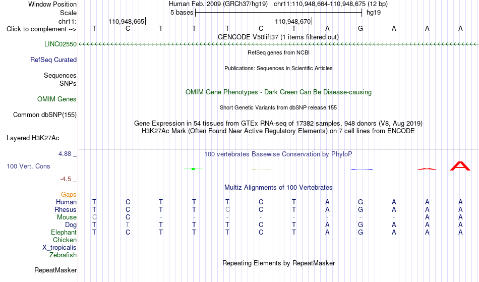Click the LINC02550 gene label
Image resolution: width=479 pixels, height=282 pixels.
[x=61, y=44]
